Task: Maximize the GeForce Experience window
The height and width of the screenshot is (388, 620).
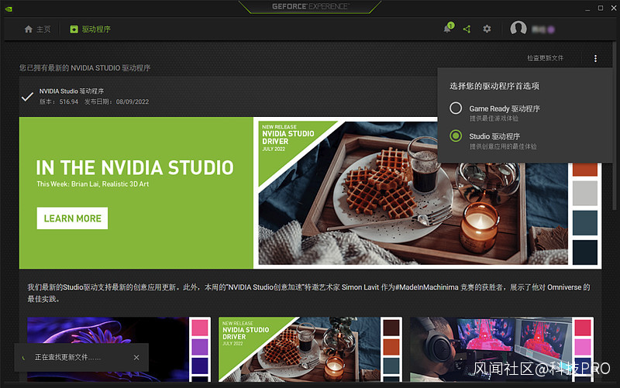Action: [x=600, y=9]
